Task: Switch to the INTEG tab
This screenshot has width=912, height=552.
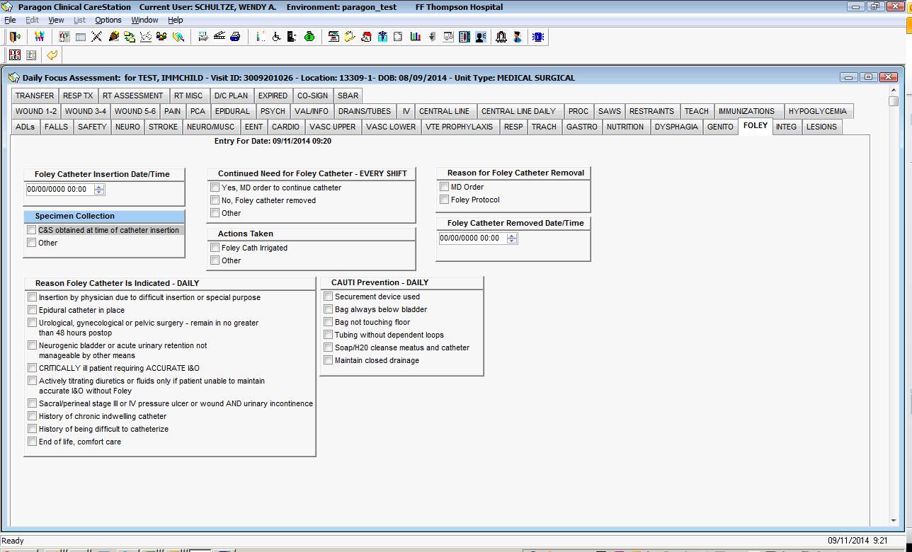Action: coord(786,127)
